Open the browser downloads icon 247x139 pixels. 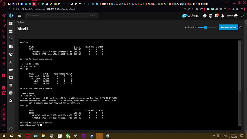(x=233, y=9)
